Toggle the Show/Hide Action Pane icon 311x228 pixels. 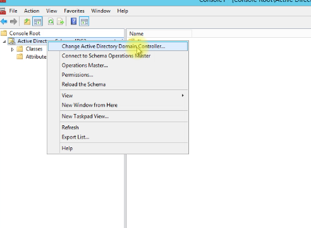84,21
